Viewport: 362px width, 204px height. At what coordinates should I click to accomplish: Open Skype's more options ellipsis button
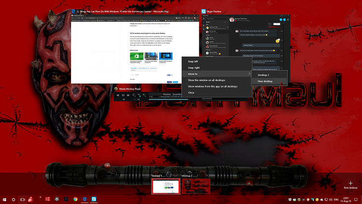pos(288,20)
